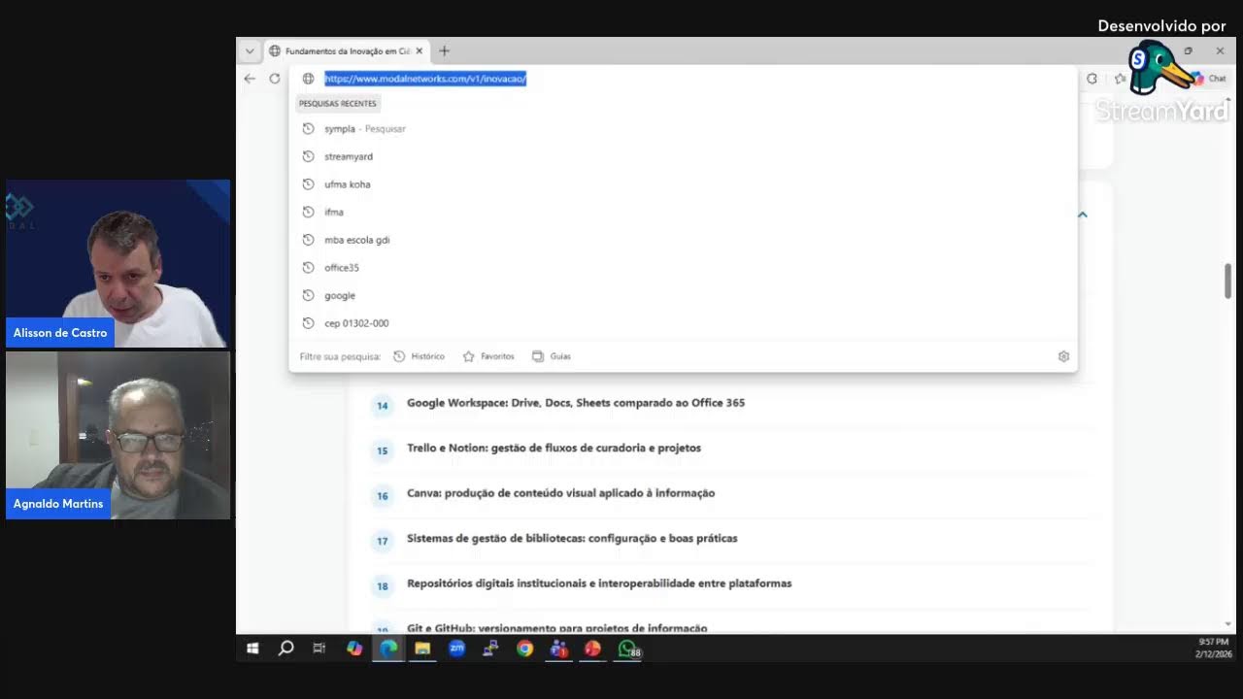Open address bar search settings gear
Image resolution: width=1243 pixels, height=699 pixels.
(x=1063, y=356)
